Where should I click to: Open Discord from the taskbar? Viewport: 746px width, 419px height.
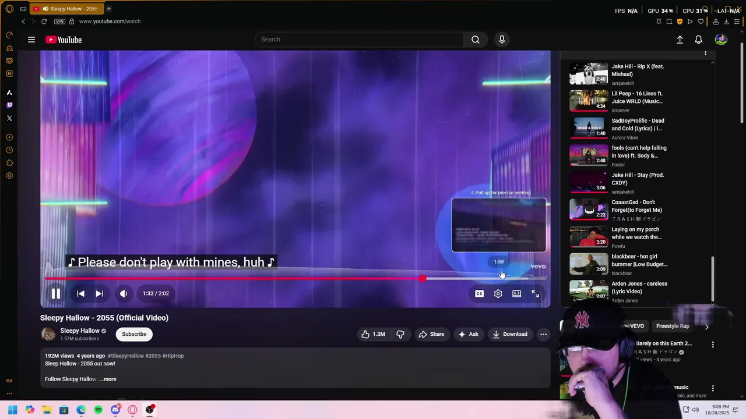tap(115, 410)
